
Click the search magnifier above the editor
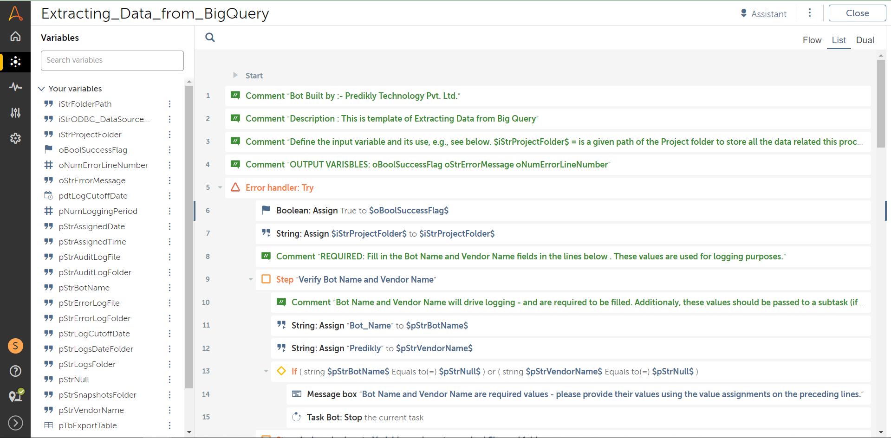[x=210, y=38]
